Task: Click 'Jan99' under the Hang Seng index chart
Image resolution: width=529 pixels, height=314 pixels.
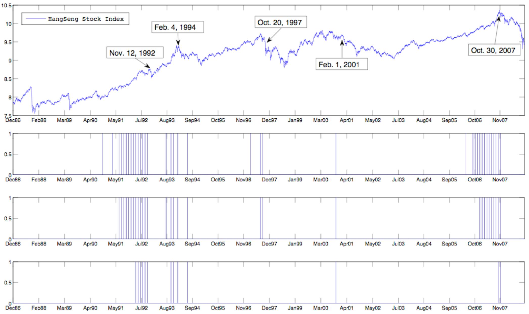Action: point(295,120)
